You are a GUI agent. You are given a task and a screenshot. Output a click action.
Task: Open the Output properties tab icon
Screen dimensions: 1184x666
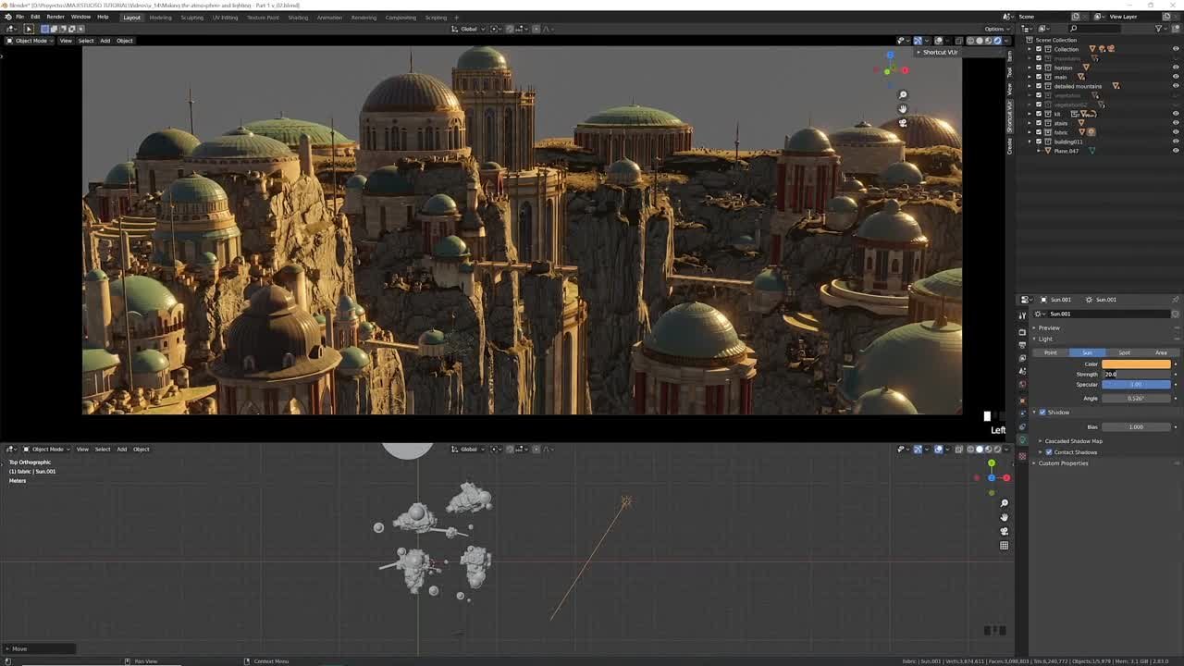[1022, 344]
